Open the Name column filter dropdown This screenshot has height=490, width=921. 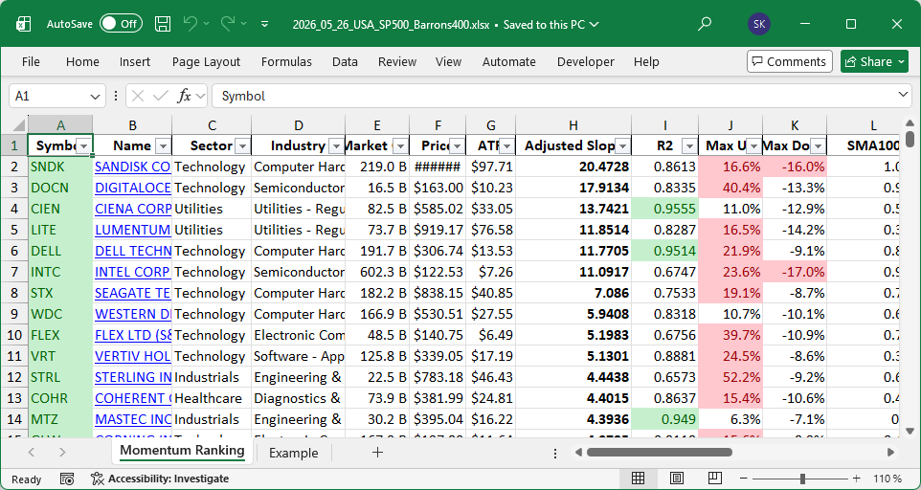(x=164, y=146)
